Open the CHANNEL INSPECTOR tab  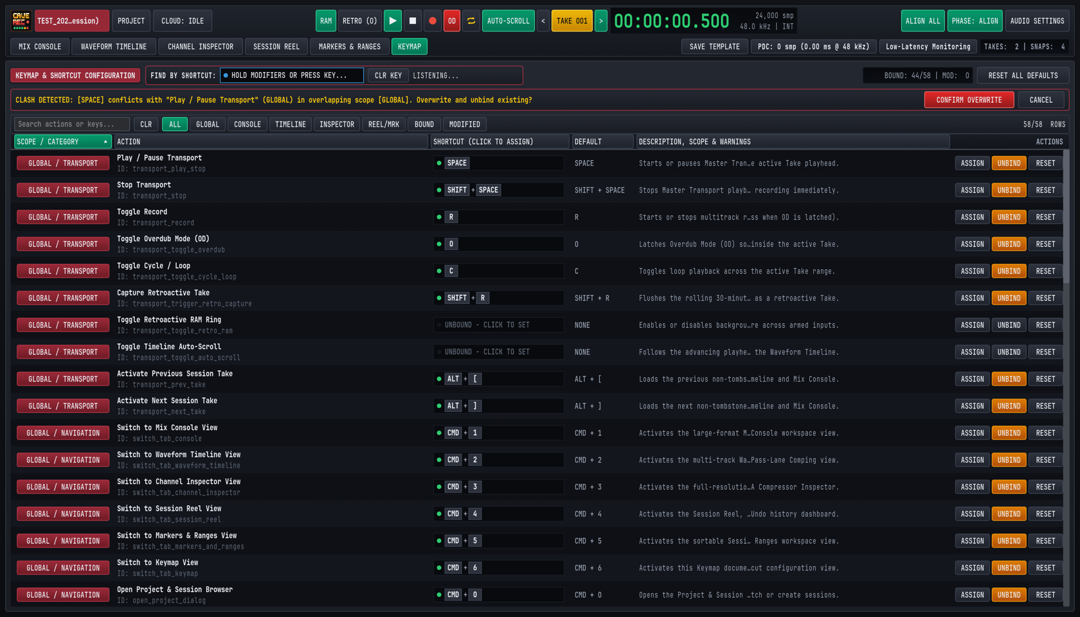[201, 46]
